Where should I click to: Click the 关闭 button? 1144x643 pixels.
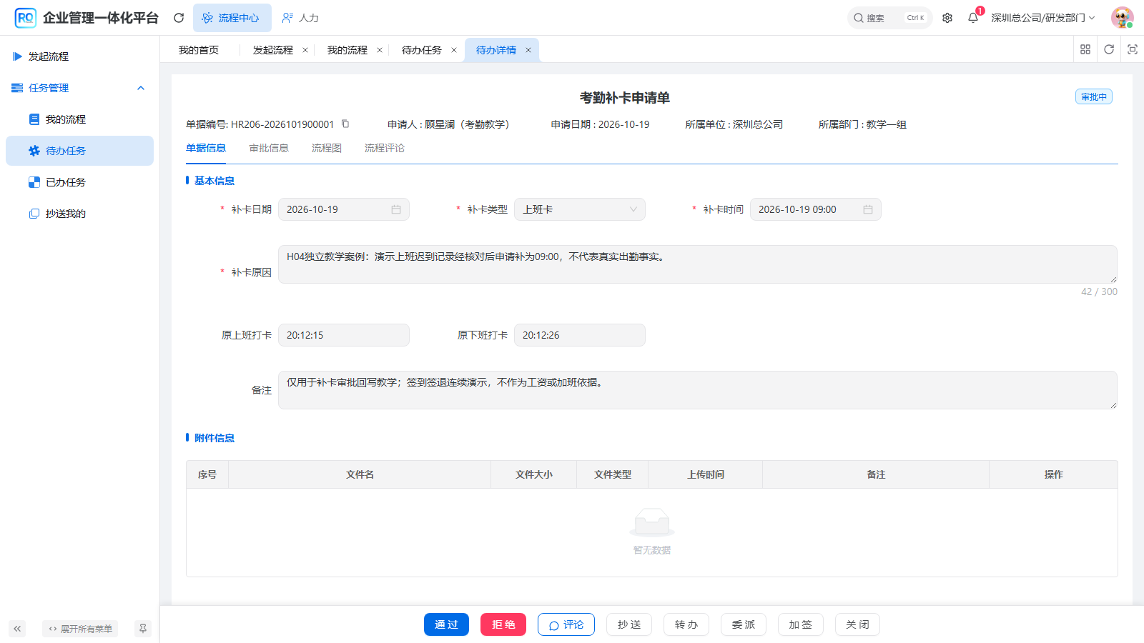857,624
